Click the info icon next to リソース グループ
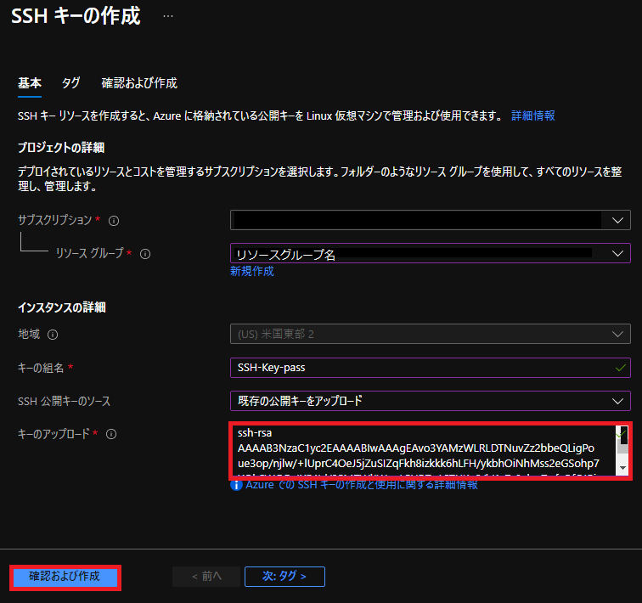 point(144,253)
